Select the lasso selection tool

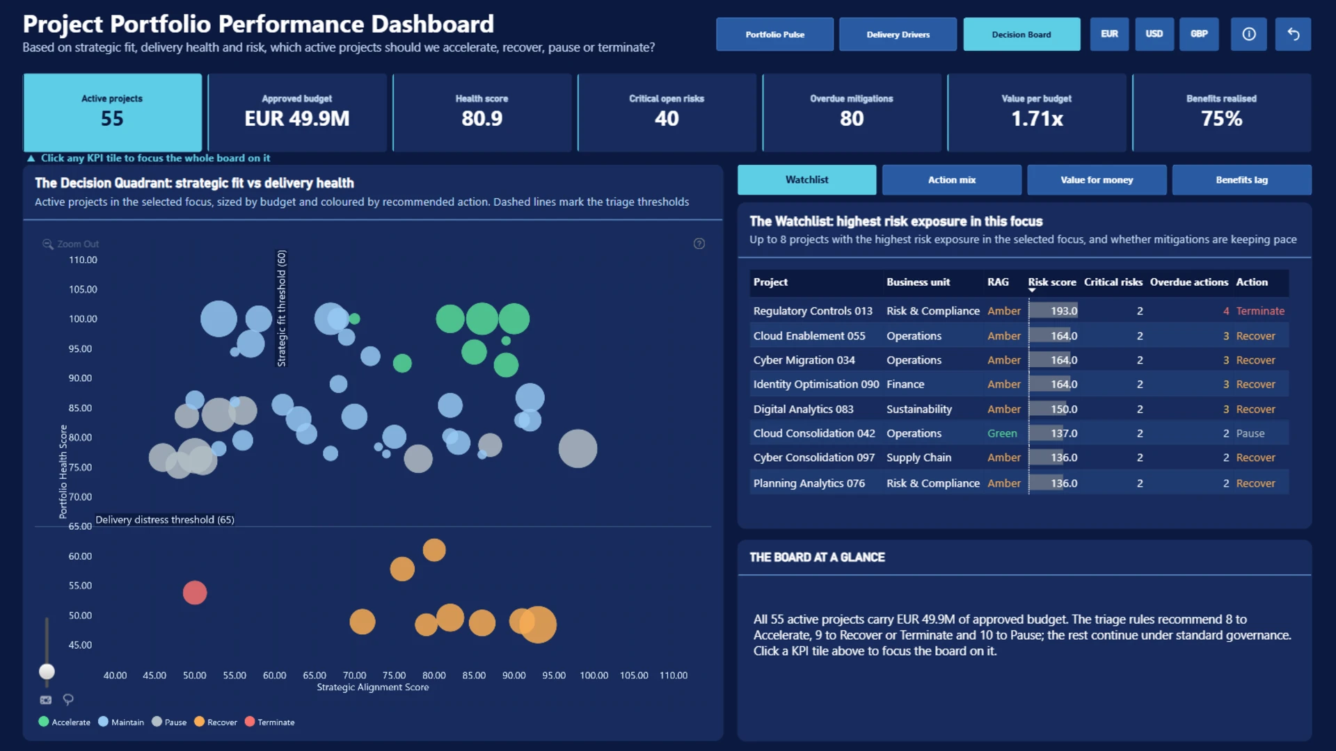[x=68, y=700]
